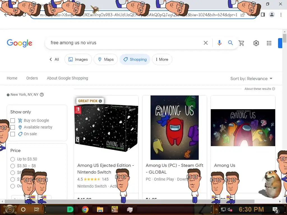Click the Chrome icon in taskbar
The height and width of the screenshot is (215, 287).
coord(85,209)
